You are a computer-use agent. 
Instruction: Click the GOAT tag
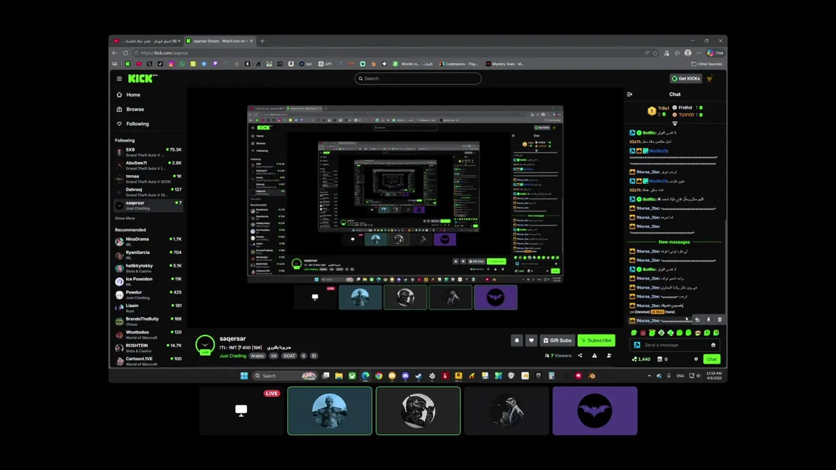(289, 356)
